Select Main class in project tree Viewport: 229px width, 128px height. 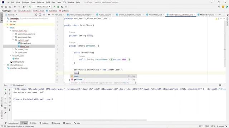tap(17, 59)
